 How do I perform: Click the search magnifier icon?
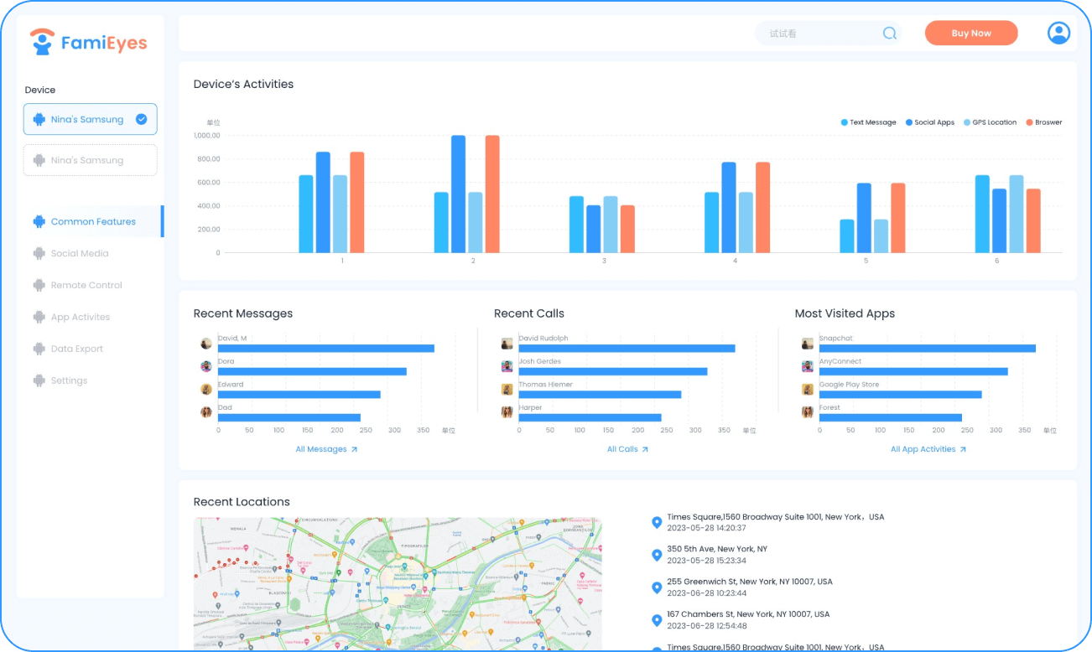point(889,34)
